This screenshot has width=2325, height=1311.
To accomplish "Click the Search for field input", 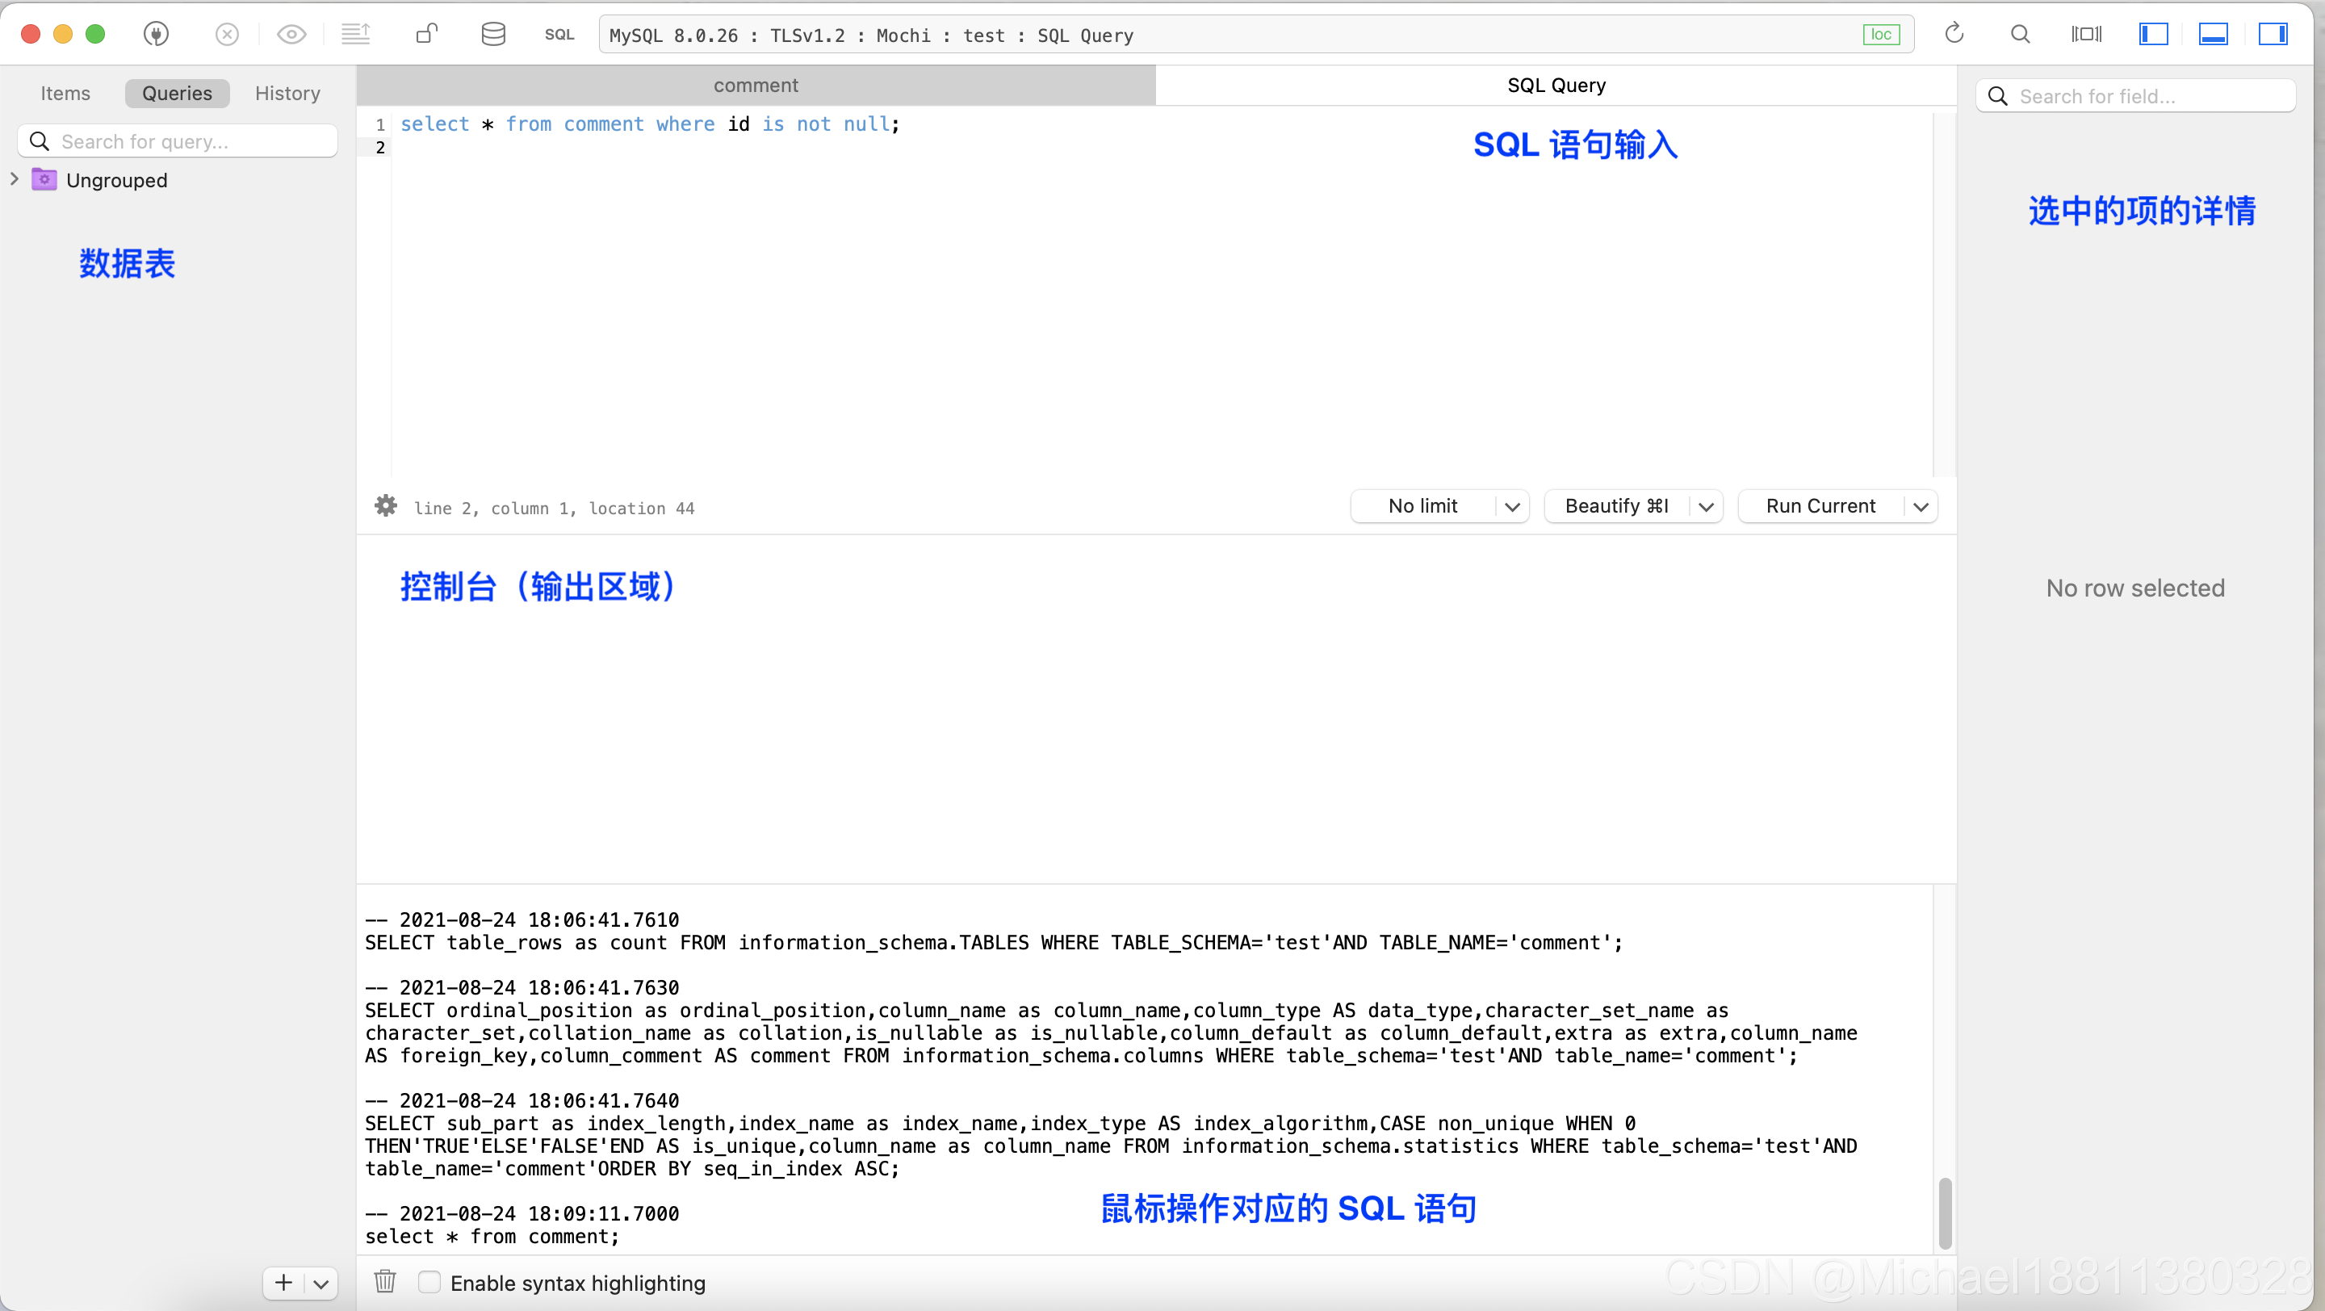I will point(2148,97).
